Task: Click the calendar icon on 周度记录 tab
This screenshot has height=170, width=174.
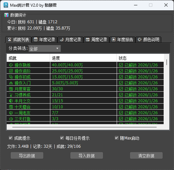Action: pyautogui.click(x=88, y=40)
